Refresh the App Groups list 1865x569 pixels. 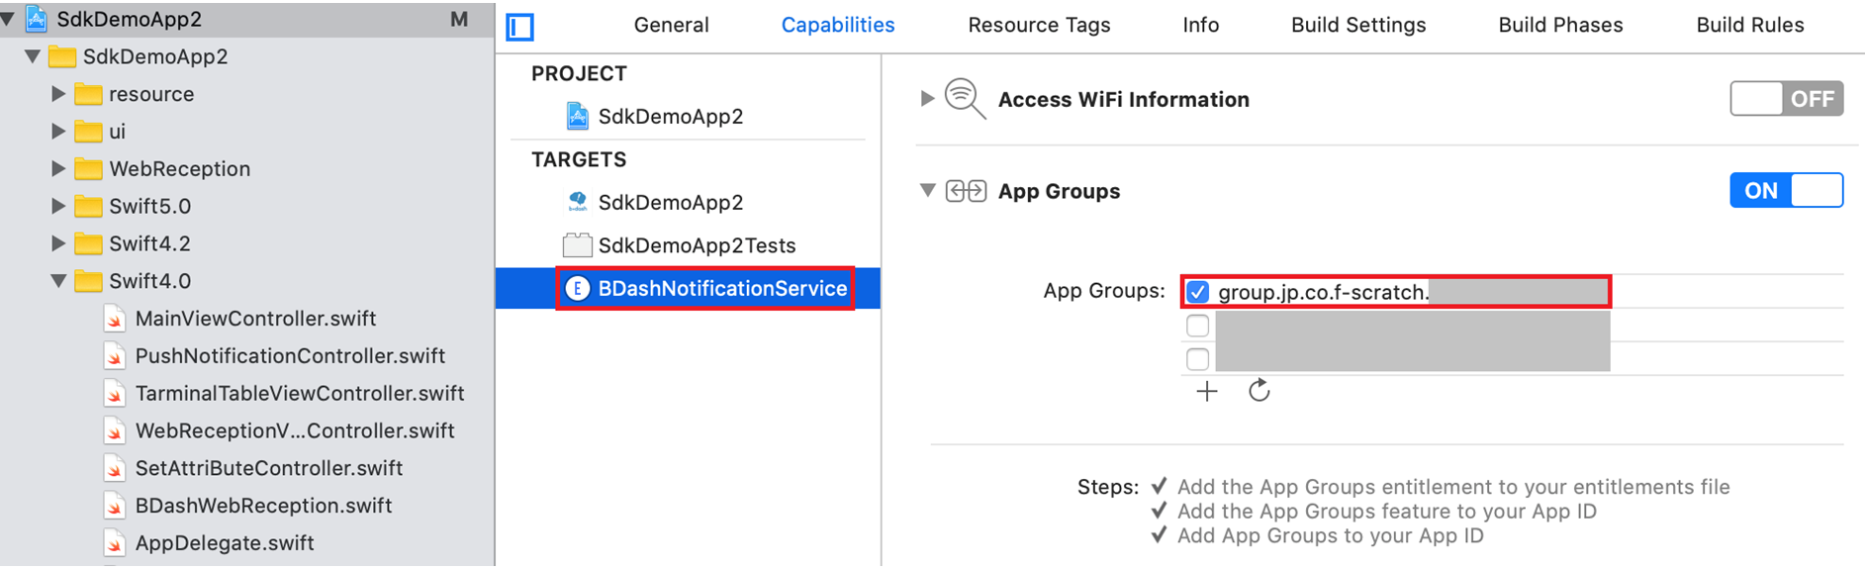coord(1259,391)
